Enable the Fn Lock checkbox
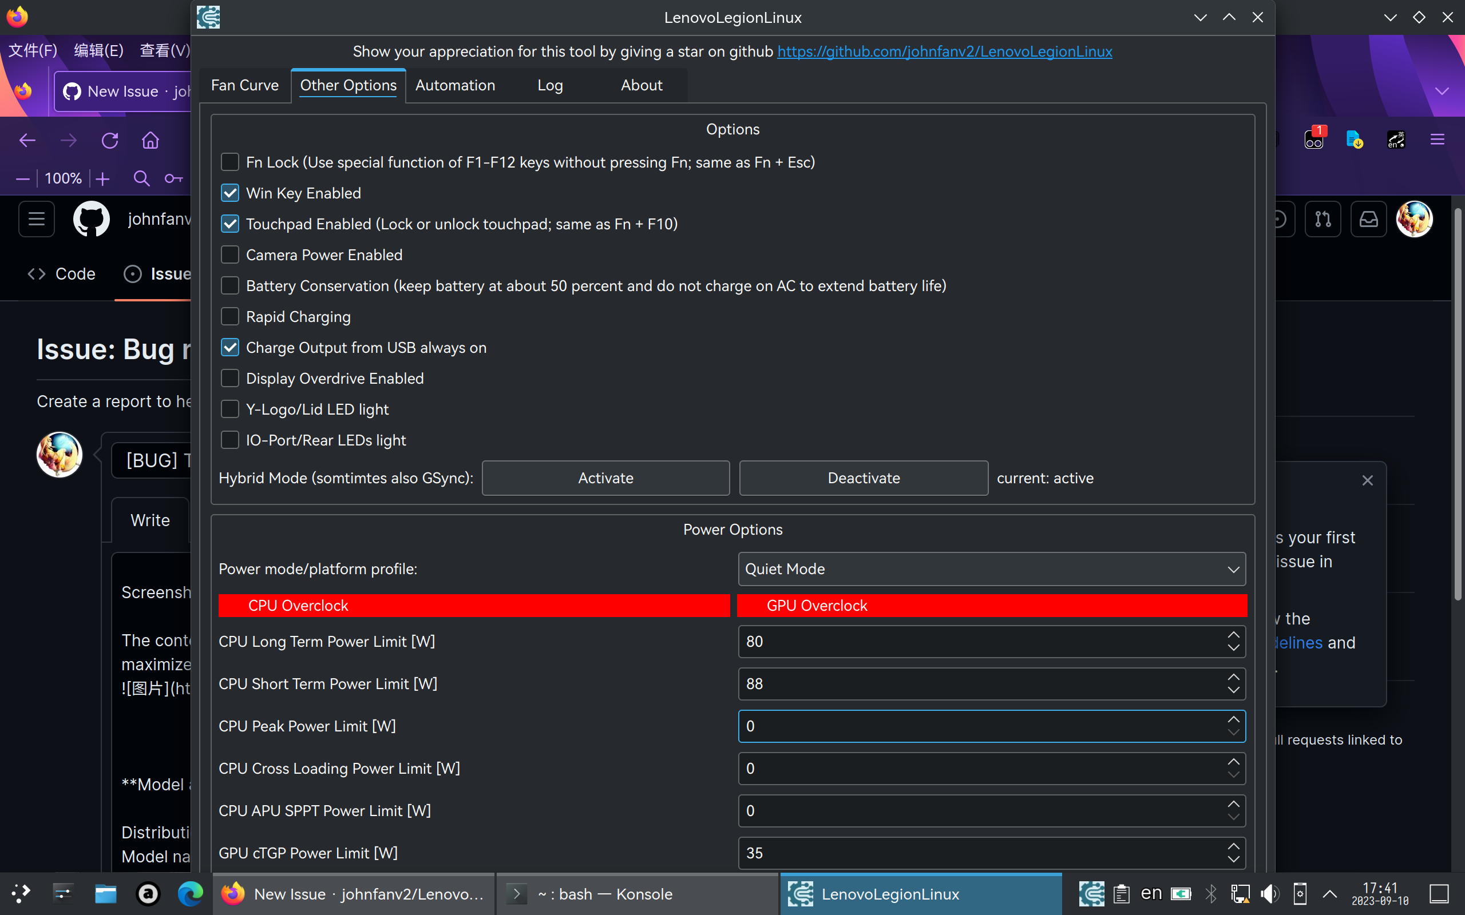Image resolution: width=1465 pixels, height=915 pixels. pos(230,162)
